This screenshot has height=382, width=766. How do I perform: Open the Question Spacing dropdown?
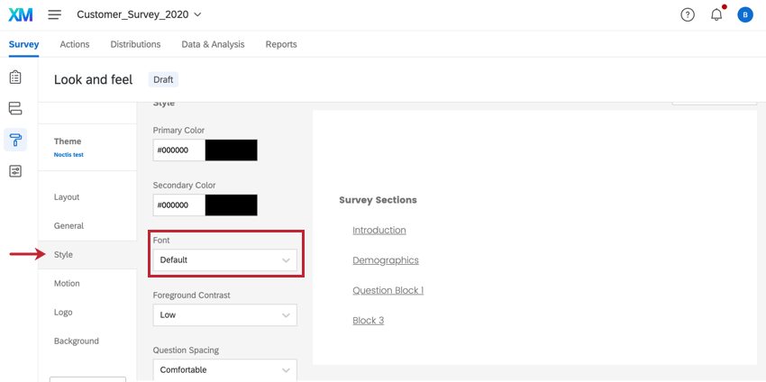pyautogui.click(x=224, y=369)
